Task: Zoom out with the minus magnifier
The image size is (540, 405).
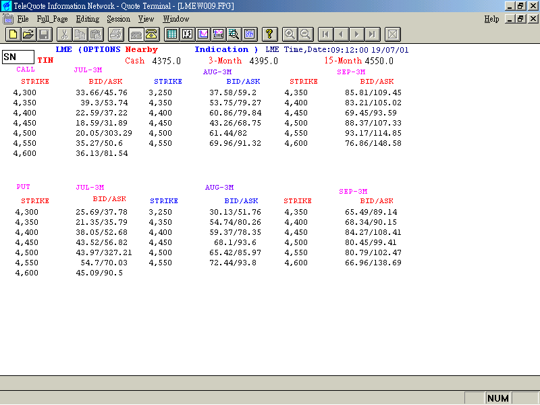Action: 305,34
